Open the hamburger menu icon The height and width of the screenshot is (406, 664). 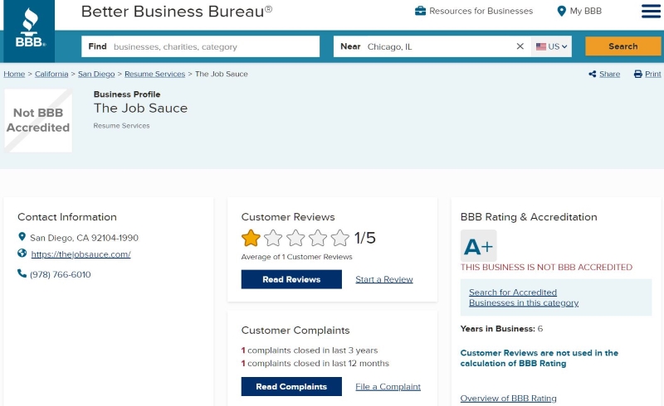651,12
